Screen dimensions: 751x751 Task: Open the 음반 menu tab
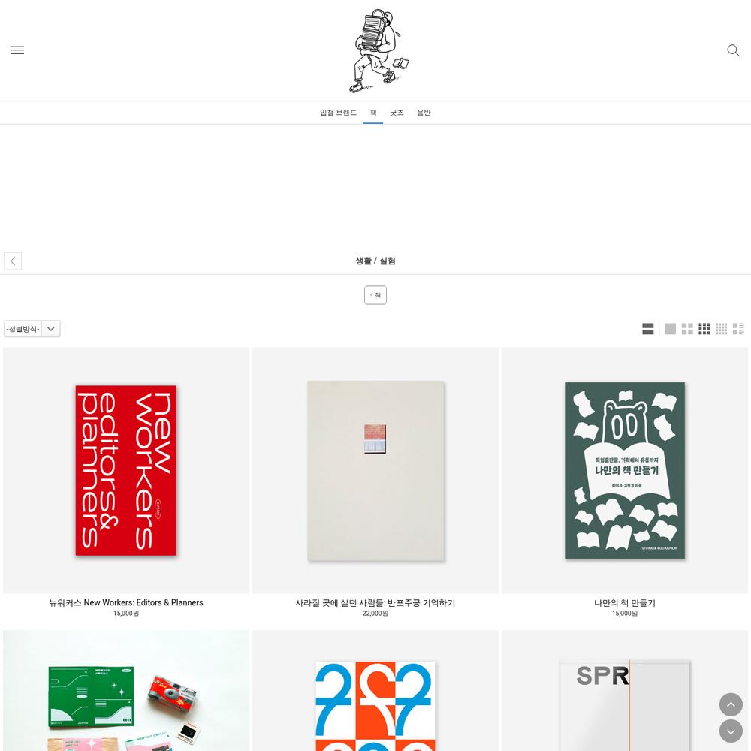(424, 113)
